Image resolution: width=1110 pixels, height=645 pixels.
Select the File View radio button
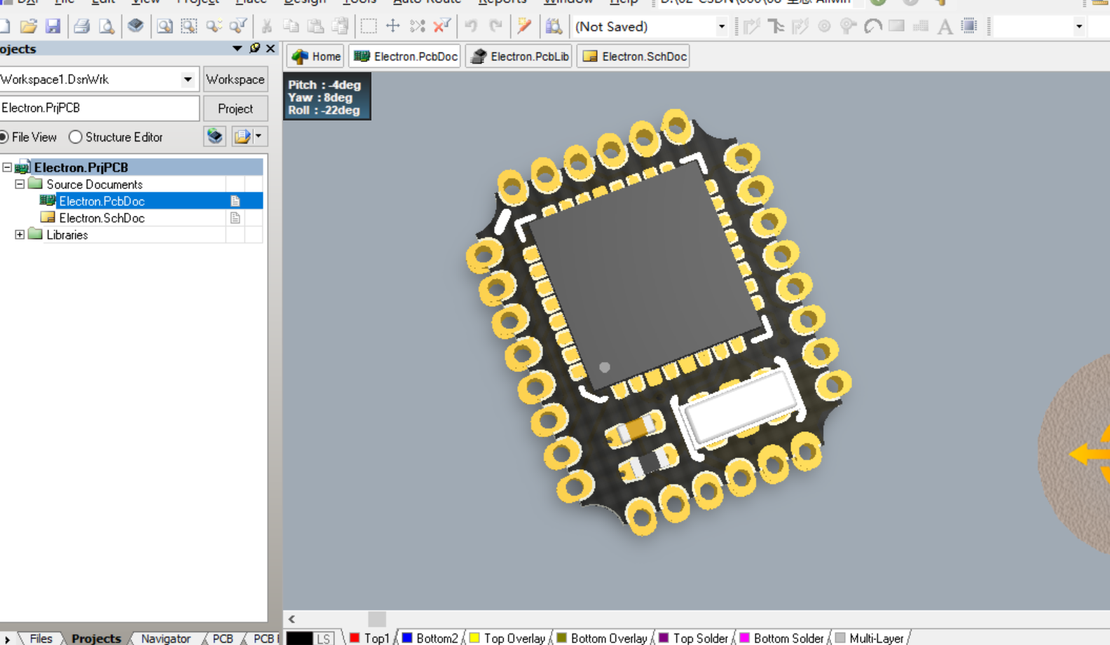(4, 137)
